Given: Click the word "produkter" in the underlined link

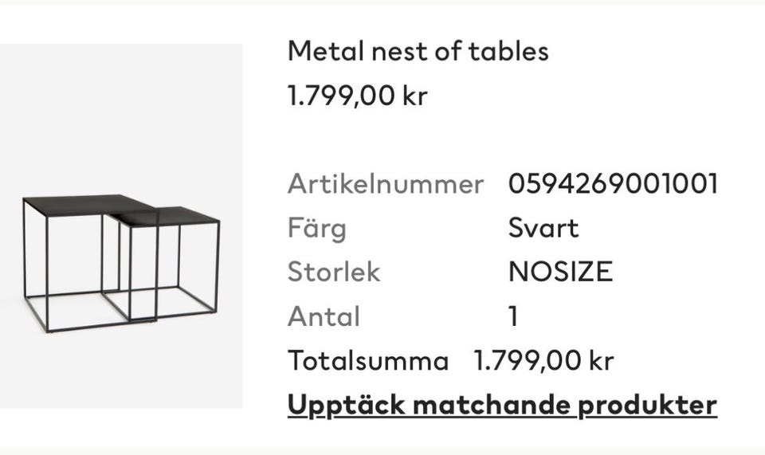Looking at the screenshot, I should (647, 405).
